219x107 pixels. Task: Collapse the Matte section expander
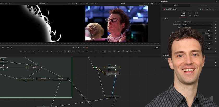point(163,19)
